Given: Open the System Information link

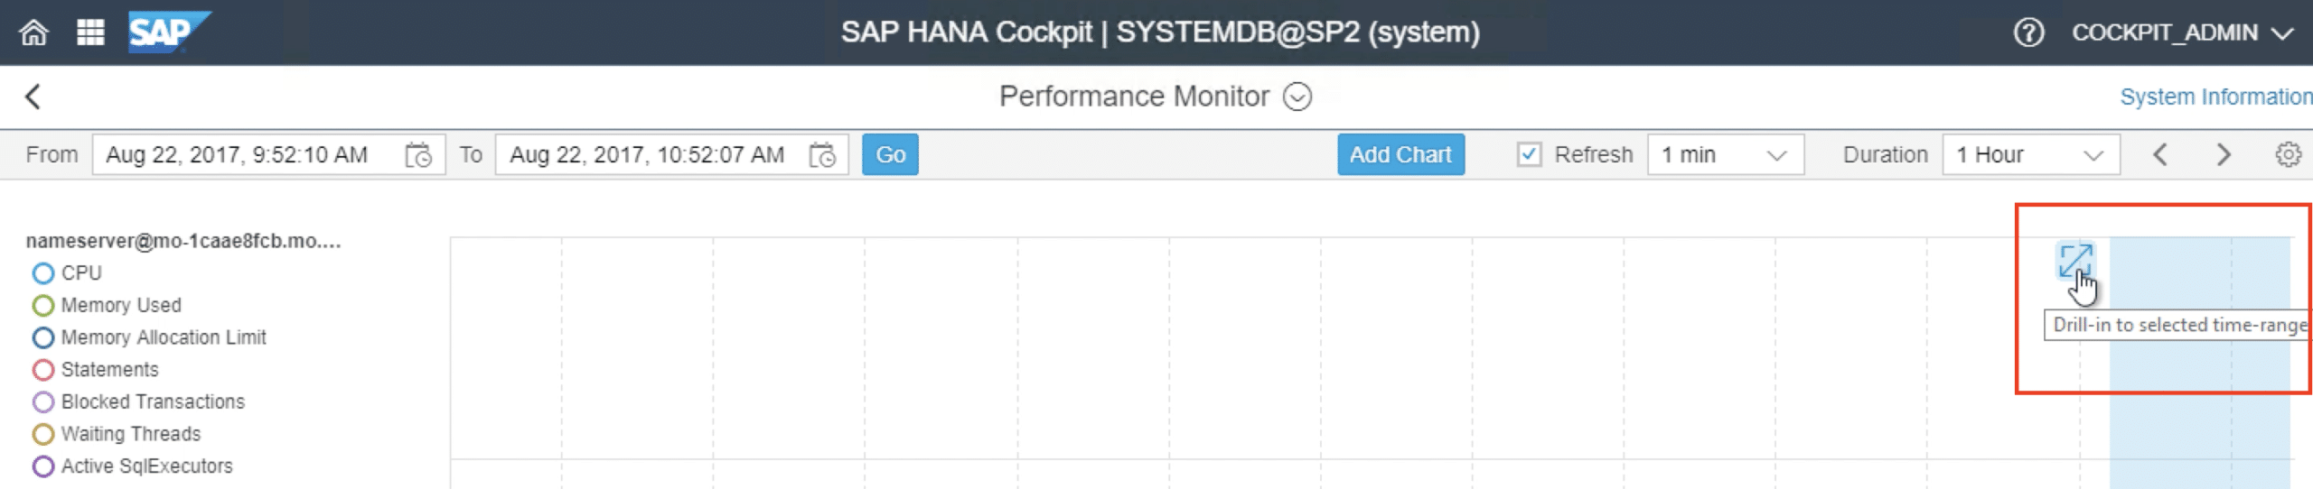Looking at the screenshot, I should click(x=2215, y=97).
